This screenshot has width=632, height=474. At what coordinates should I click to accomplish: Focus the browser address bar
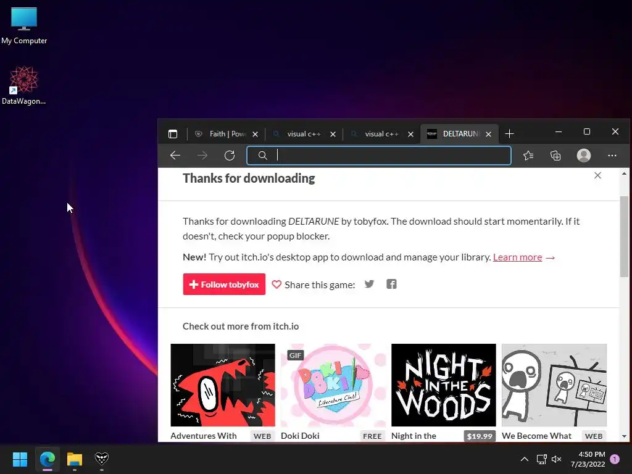pyautogui.click(x=379, y=156)
